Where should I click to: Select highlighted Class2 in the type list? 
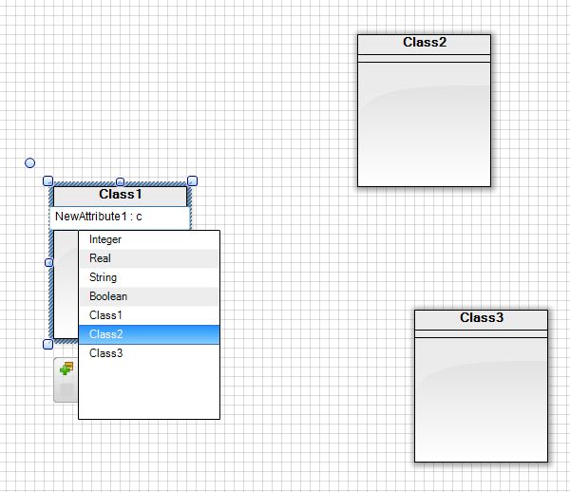pos(149,334)
